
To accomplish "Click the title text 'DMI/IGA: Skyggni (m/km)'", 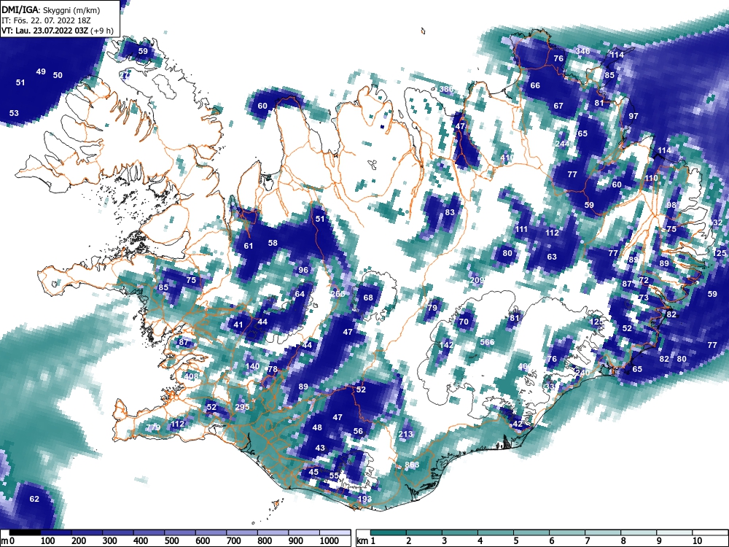I will coord(50,10).
